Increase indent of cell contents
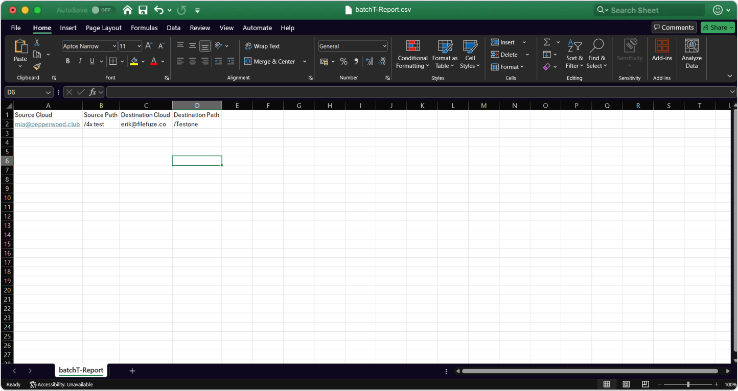The image size is (738, 391). (x=230, y=61)
